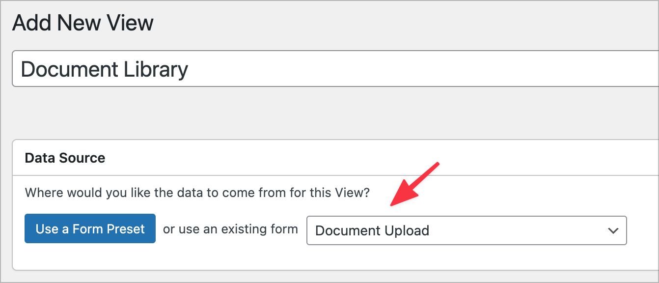Select the Add New View heading
The image size is (659, 283).
(x=82, y=22)
